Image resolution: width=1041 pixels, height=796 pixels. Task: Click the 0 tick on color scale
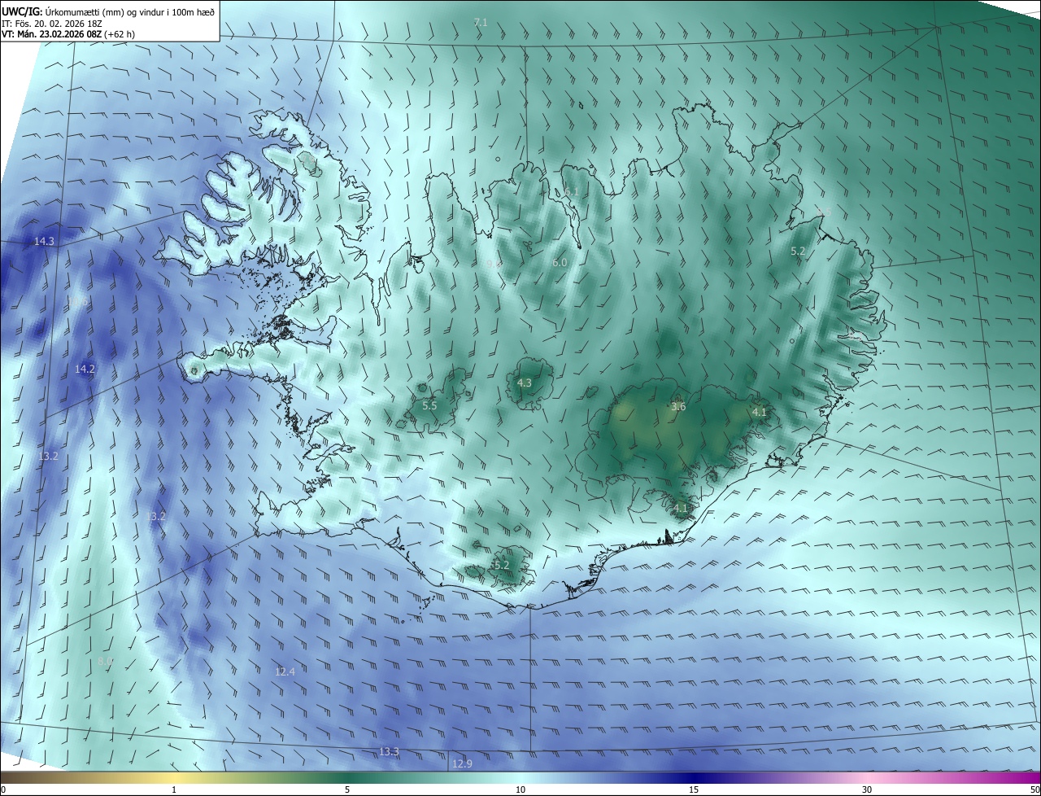pos(3,789)
